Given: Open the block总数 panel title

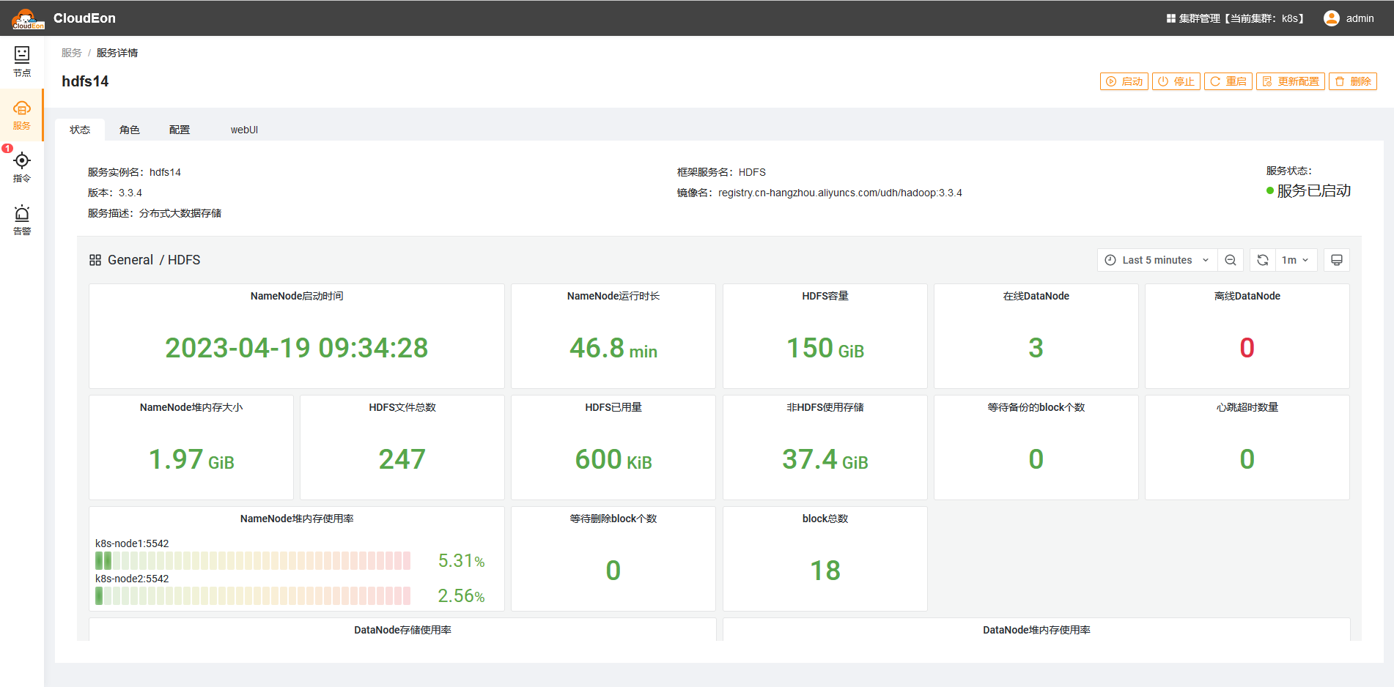Looking at the screenshot, I should pos(825,519).
